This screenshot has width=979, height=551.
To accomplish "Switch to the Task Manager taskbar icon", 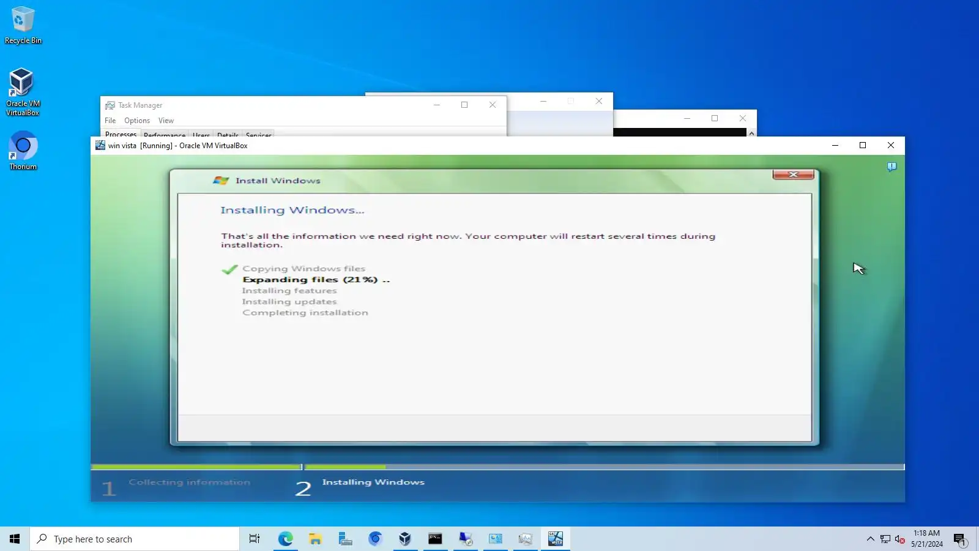I will pyautogui.click(x=525, y=539).
